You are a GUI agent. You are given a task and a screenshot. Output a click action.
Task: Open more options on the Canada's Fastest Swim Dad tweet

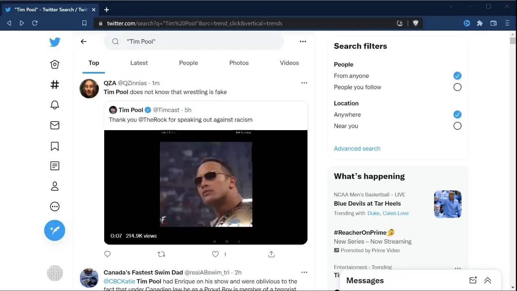304,272
